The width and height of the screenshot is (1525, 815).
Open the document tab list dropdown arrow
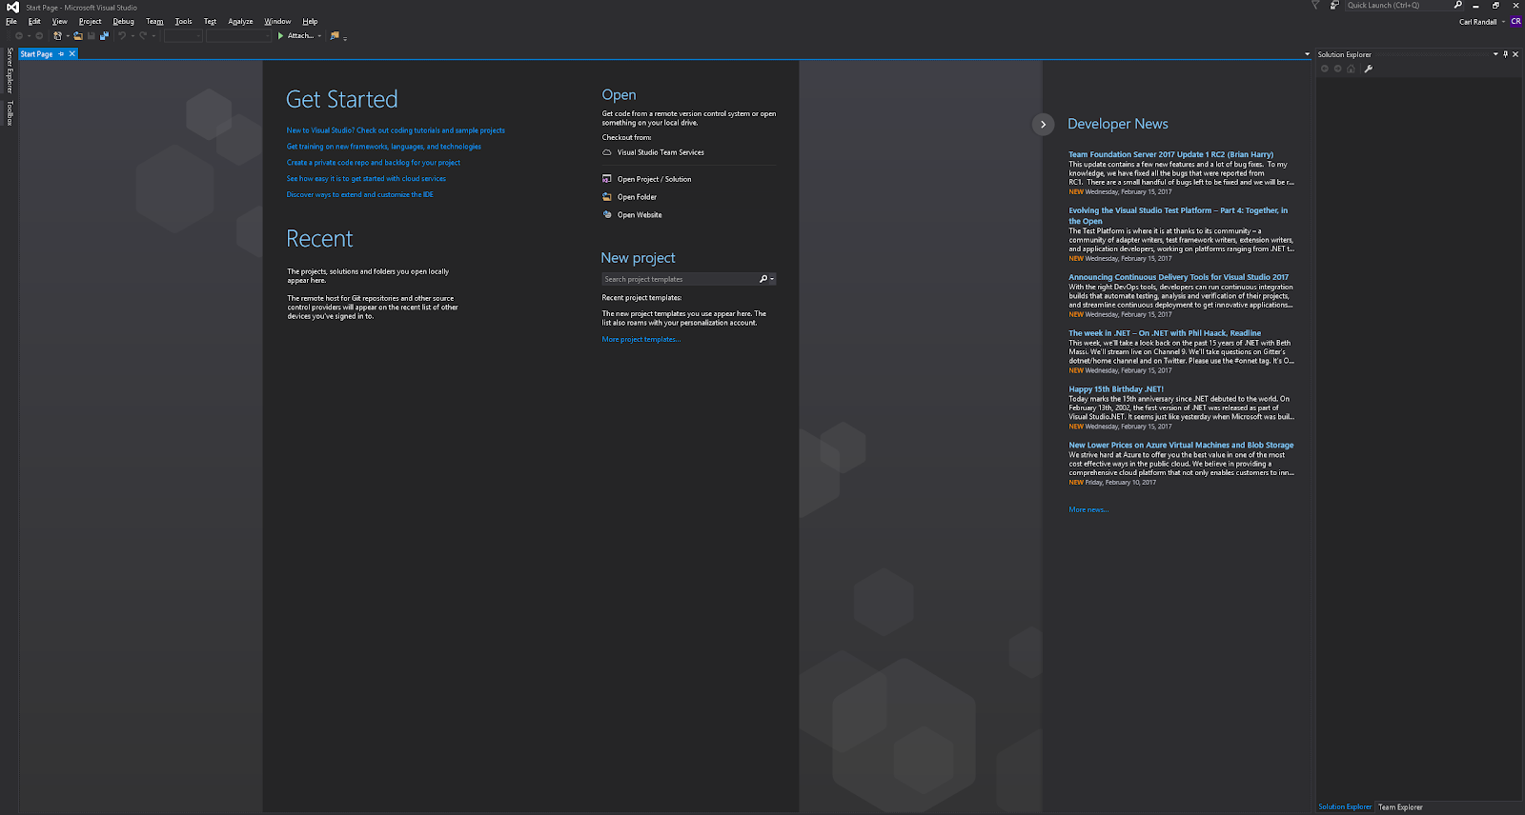(x=1307, y=54)
